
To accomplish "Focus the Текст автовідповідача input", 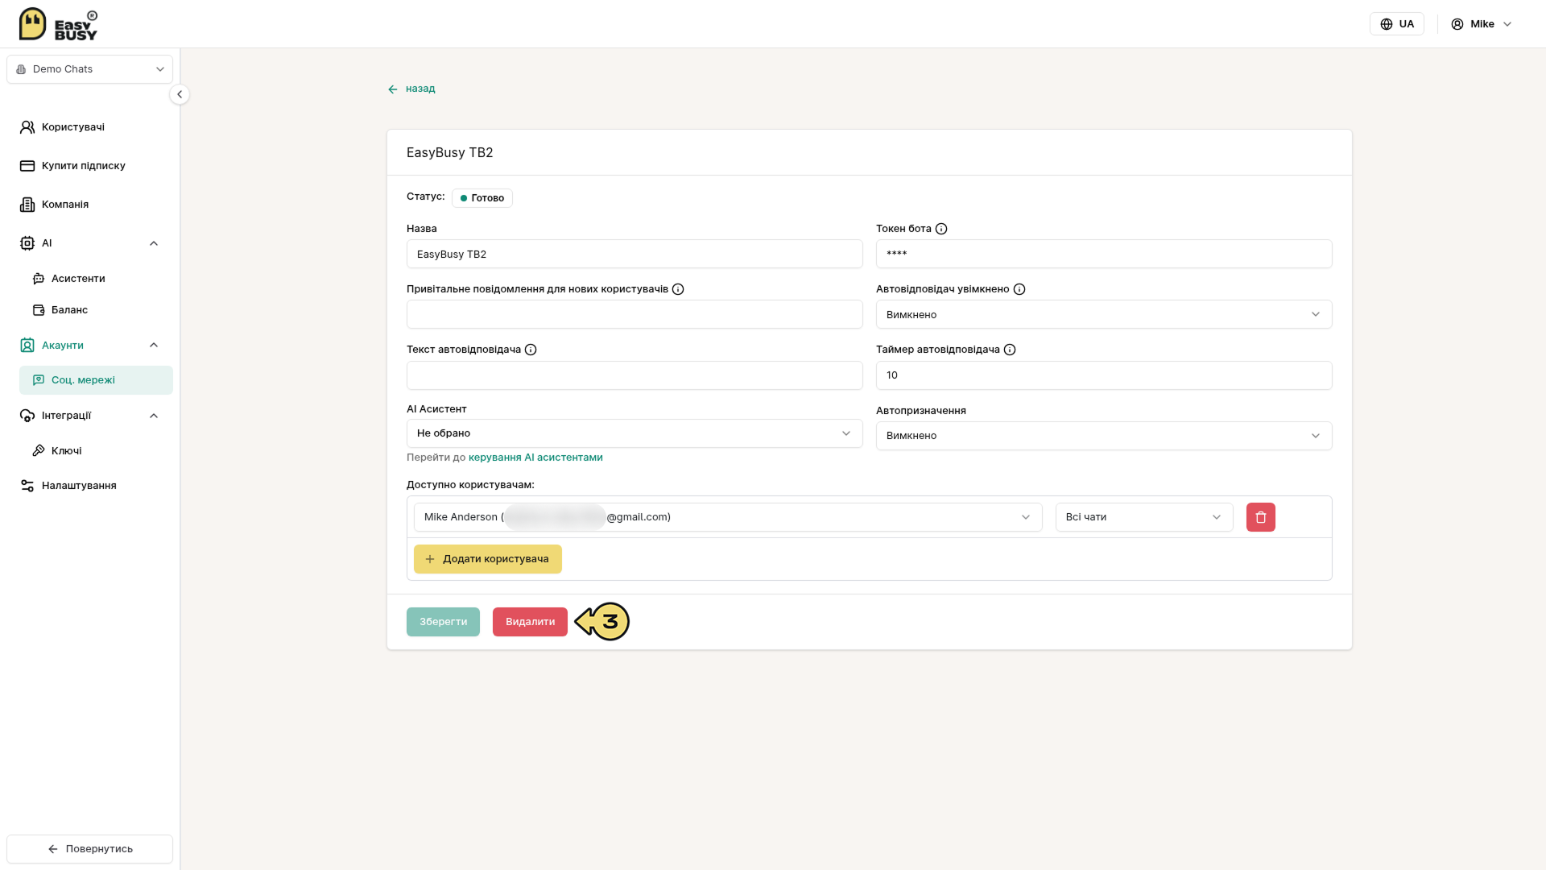I will [635, 375].
